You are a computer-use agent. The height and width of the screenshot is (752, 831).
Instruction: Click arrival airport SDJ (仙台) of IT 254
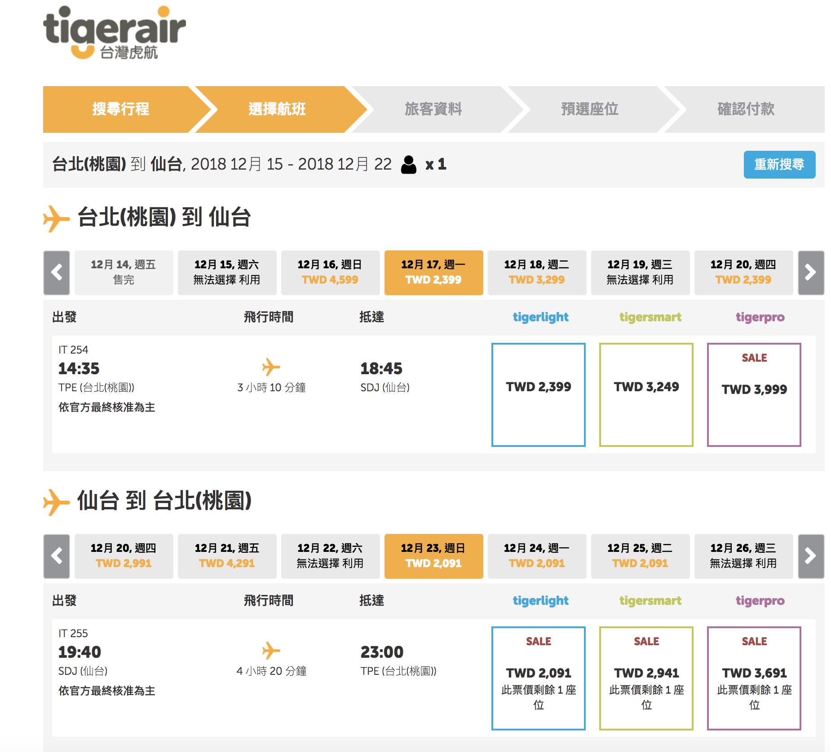point(385,387)
